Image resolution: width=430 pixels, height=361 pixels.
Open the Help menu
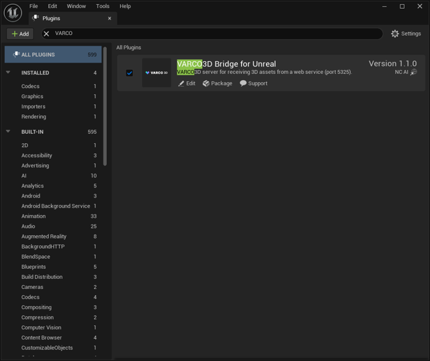pos(125,6)
